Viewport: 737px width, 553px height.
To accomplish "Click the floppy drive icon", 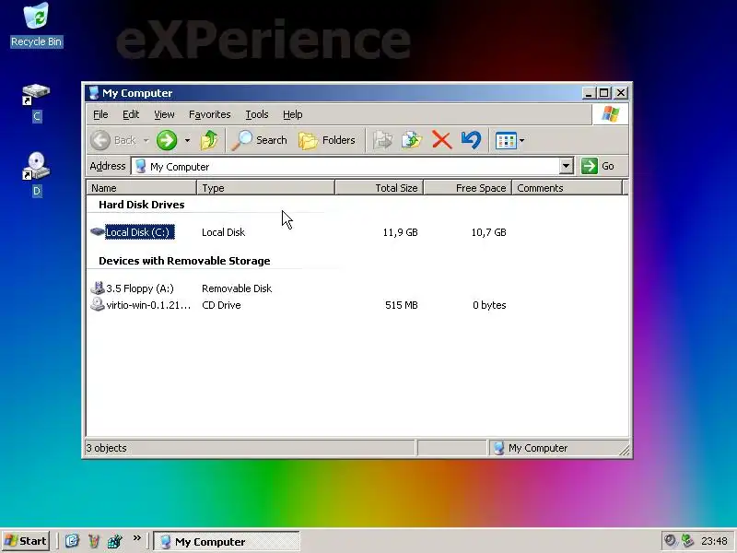I will point(98,288).
